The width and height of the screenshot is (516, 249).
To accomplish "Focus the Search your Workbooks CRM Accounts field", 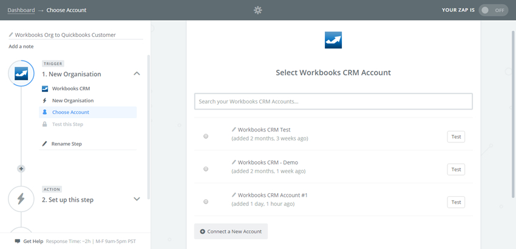I will (x=333, y=102).
